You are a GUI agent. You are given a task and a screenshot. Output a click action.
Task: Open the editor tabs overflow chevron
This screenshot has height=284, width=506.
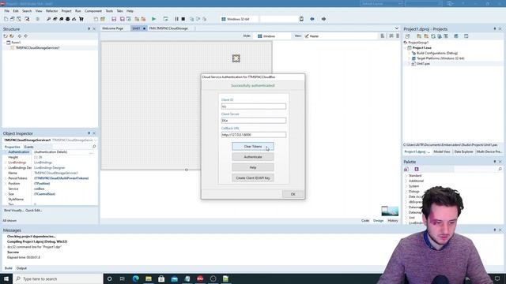397,28
